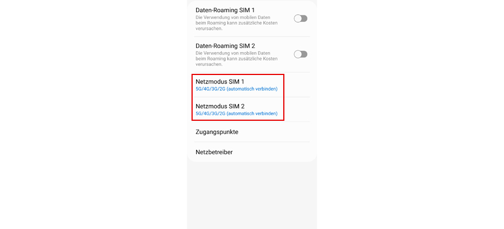Select the Daten-Roaming SIM 2 title
This screenshot has width=504, height=229.
click(225, 46)
